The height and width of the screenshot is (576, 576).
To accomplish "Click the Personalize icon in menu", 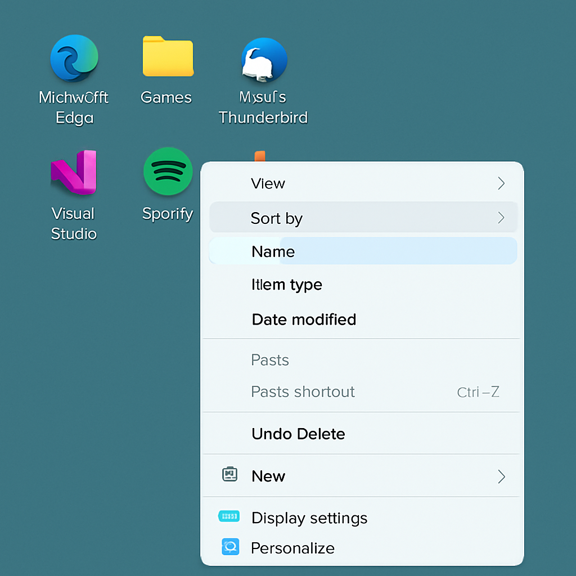I will (230, 547).
